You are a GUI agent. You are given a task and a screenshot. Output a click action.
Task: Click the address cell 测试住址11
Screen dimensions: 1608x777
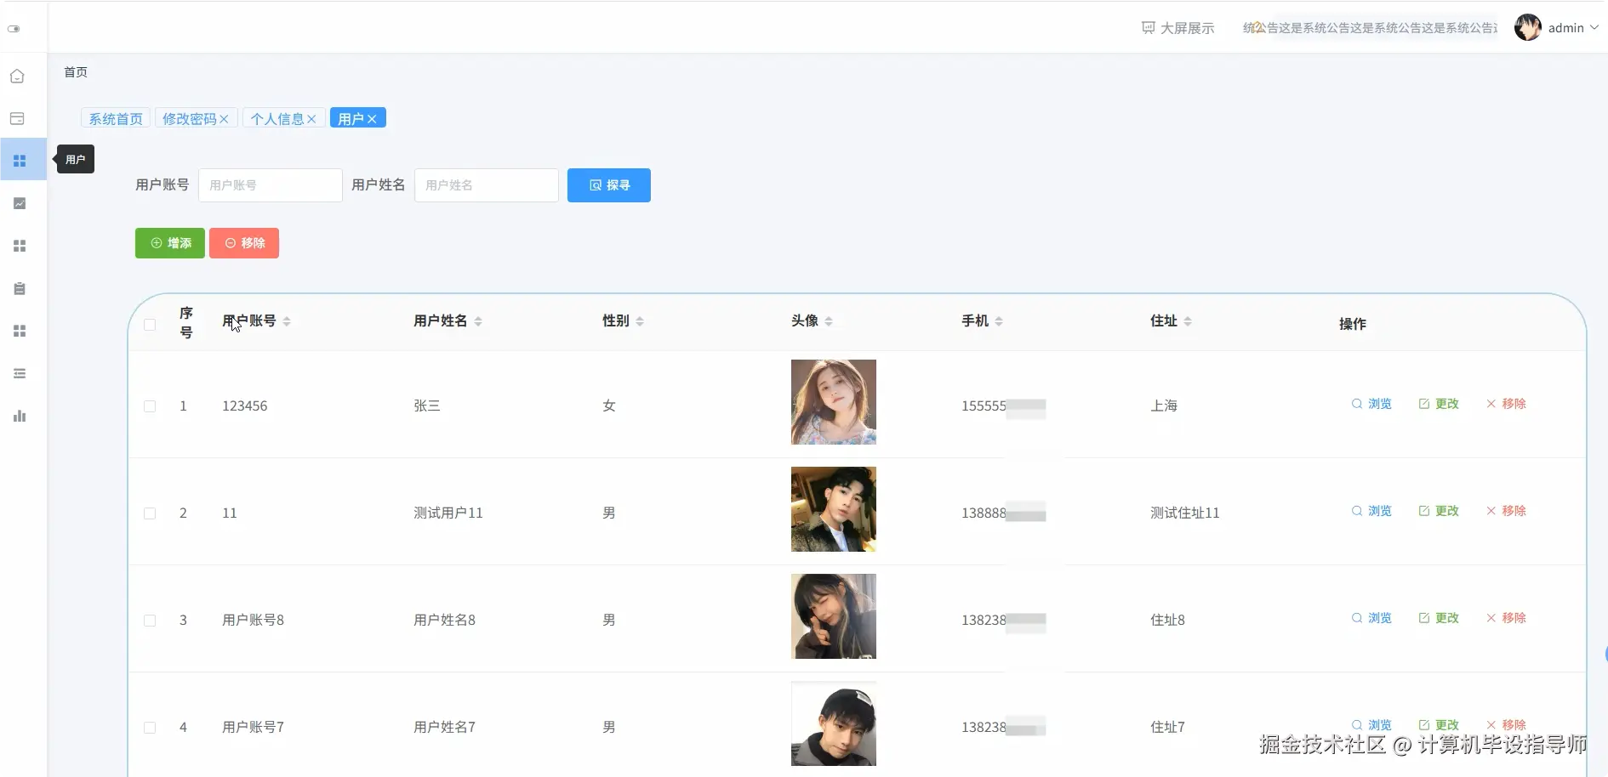click(1185, 513)
